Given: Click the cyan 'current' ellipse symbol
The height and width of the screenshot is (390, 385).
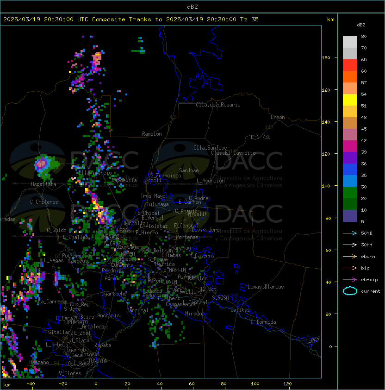Looking at the screenshot, I should pos(350,291).
